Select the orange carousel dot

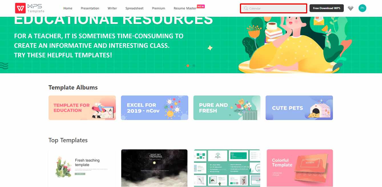point(188,66)
